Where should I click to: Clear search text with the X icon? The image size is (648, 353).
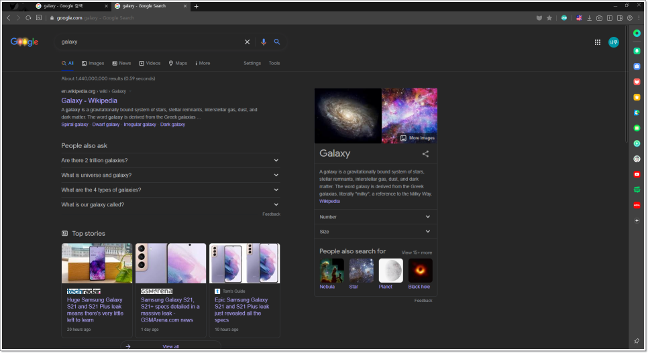pos(247,42)
